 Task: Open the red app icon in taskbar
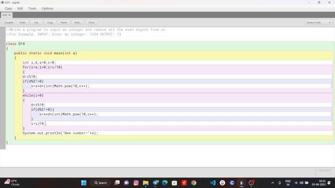[x=184, y=183]
